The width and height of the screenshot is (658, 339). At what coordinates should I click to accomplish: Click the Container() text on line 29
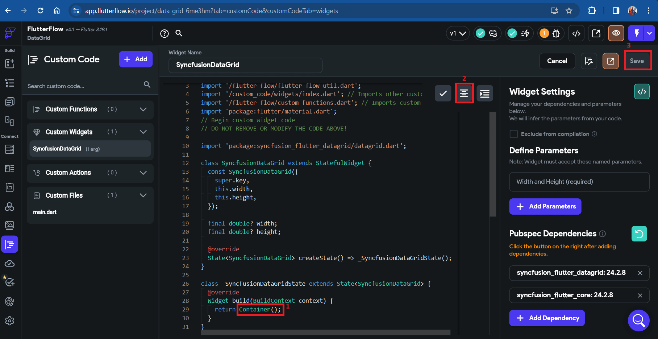pyautogui.click(x=259, y=309)
